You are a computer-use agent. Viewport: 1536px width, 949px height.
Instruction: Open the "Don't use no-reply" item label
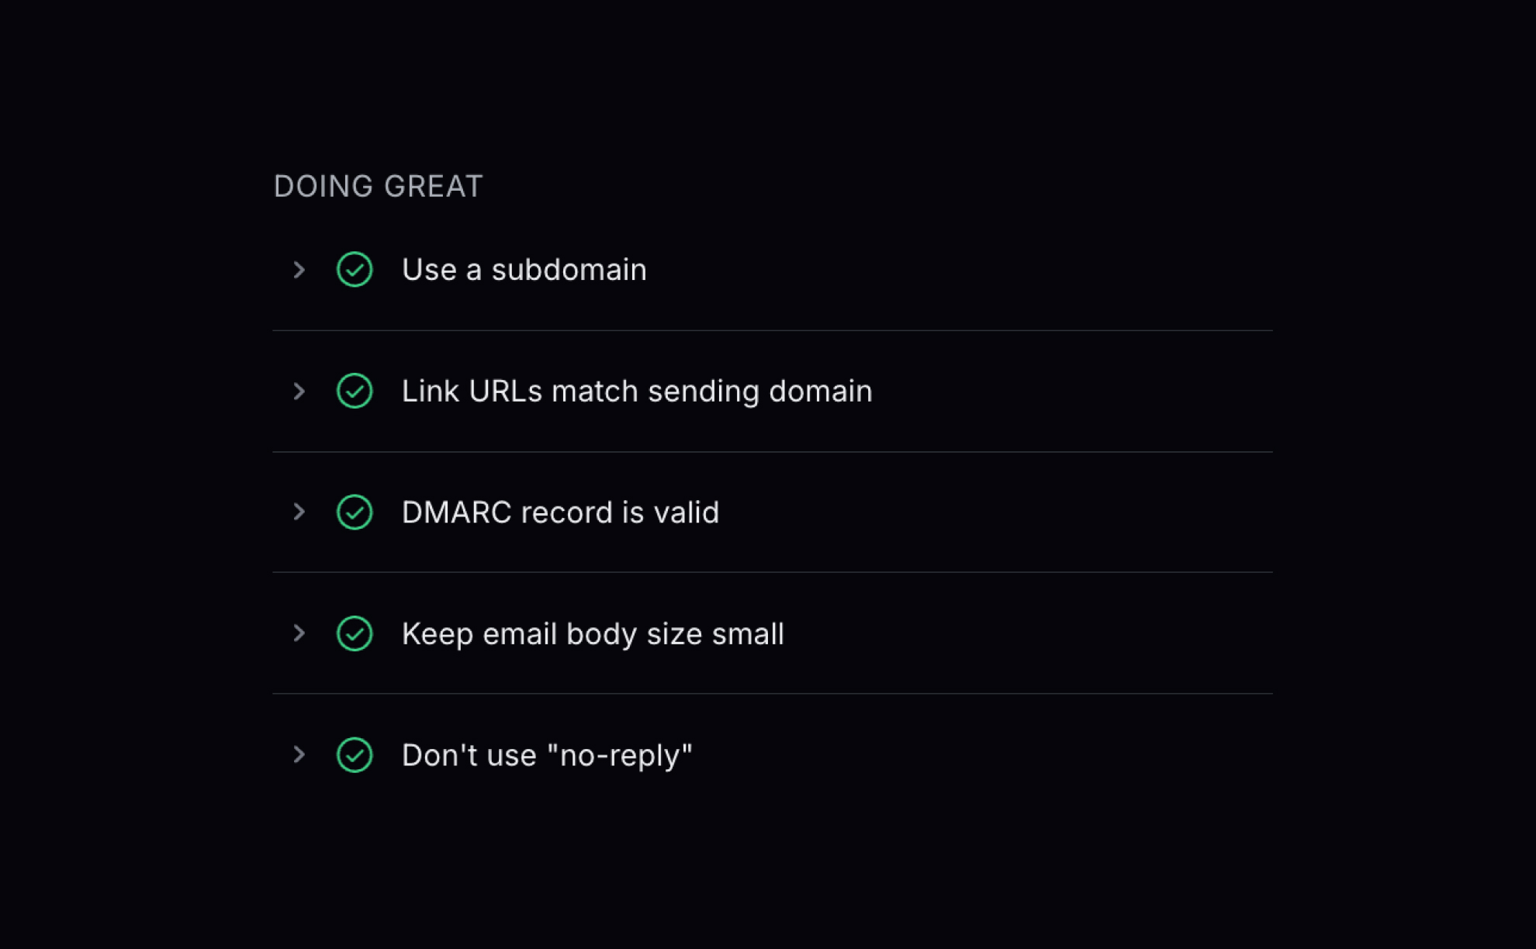(x=547, y=754)
